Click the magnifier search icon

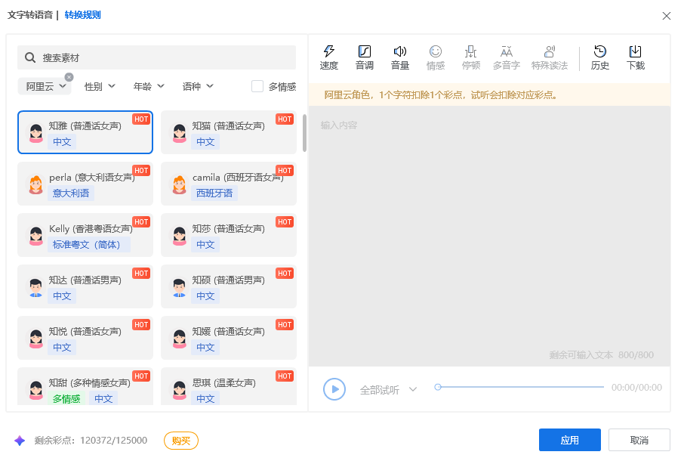(30, 57)
